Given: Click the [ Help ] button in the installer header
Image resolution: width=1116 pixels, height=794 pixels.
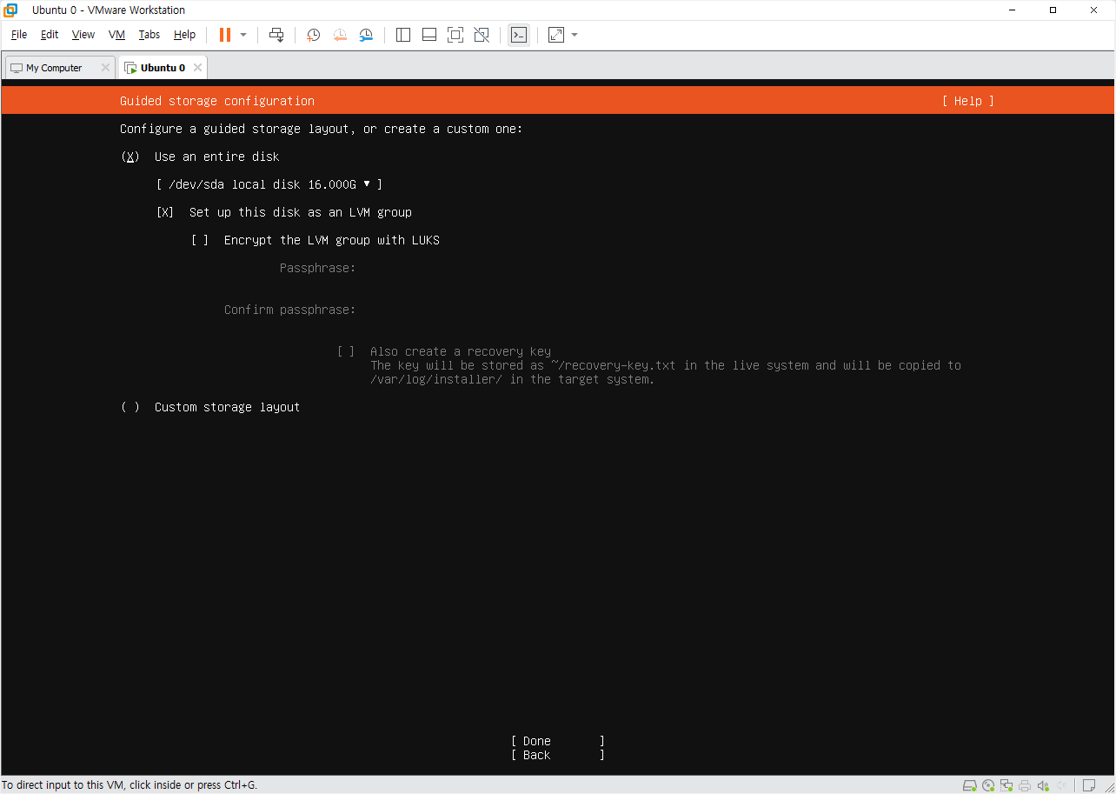Looking at the screenshot, I should (967, 101).
